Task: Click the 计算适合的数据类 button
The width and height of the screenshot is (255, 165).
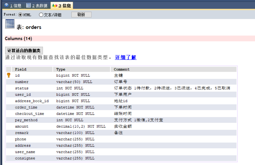Action: (24, 51)
